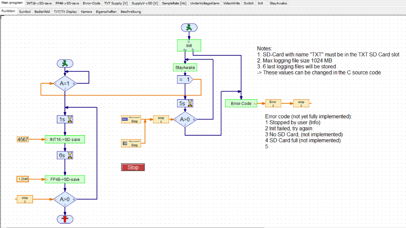406x228 pixels.
Task: Open the Kamera tab
Action: pos(86,12)
